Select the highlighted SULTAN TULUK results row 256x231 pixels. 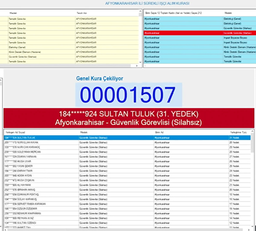tap(127, 138)
